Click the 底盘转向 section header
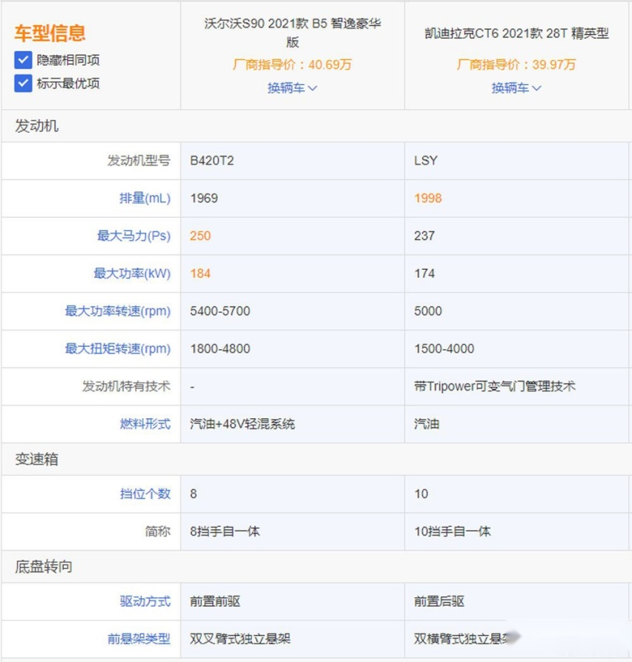Image resolution: width=632 pixels, height=662 pixels. pyautogui.click(x=44, y=566)
